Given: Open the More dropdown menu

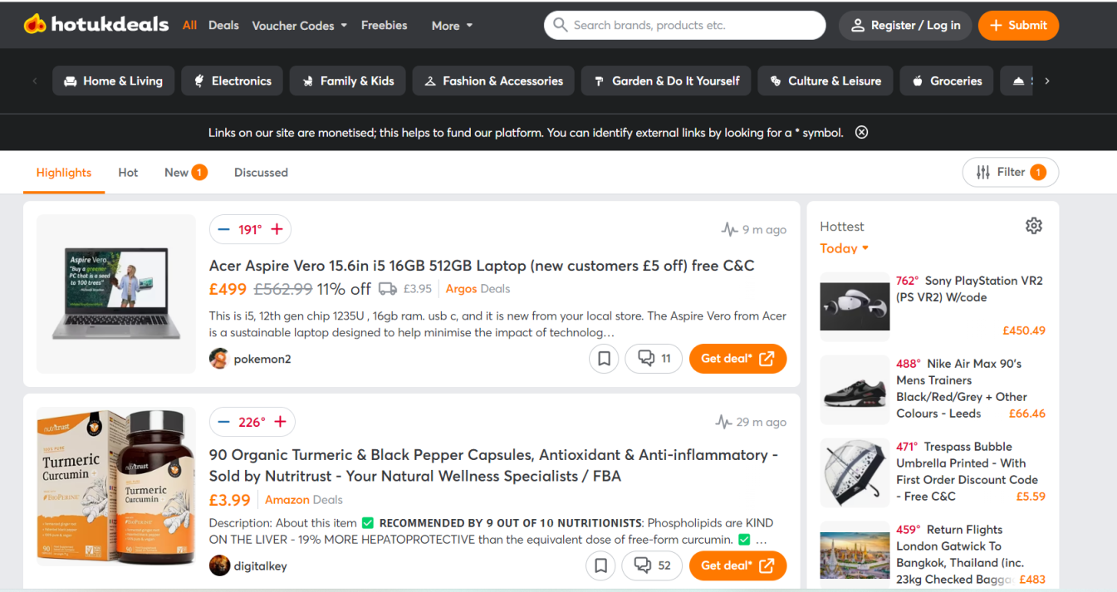Looking at the screenshot, I should [x=451, y=26].
